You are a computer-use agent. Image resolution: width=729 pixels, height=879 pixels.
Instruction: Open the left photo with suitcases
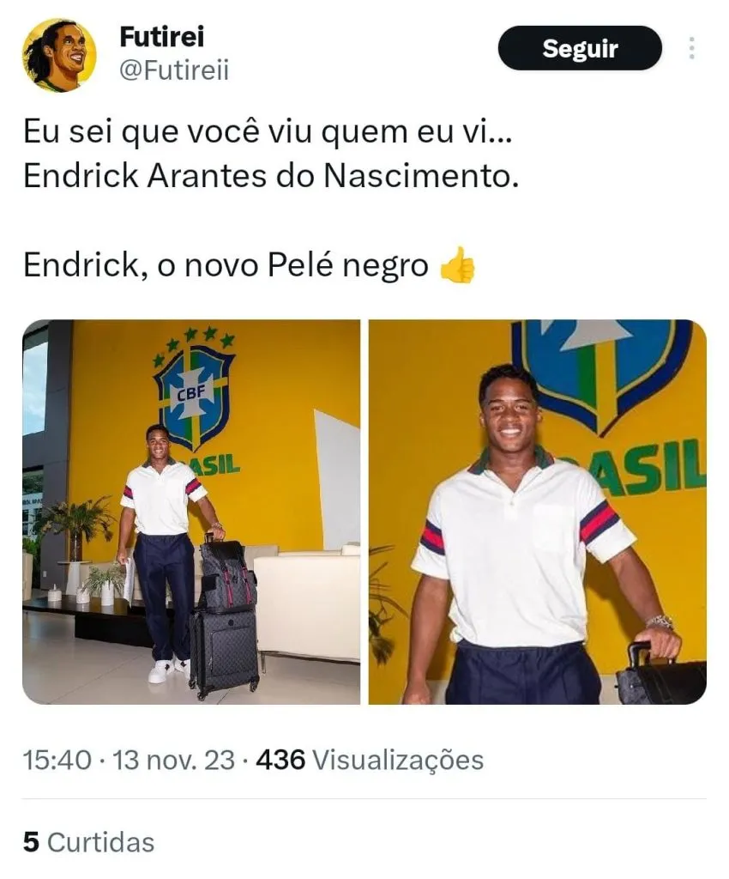pos(191,512)
